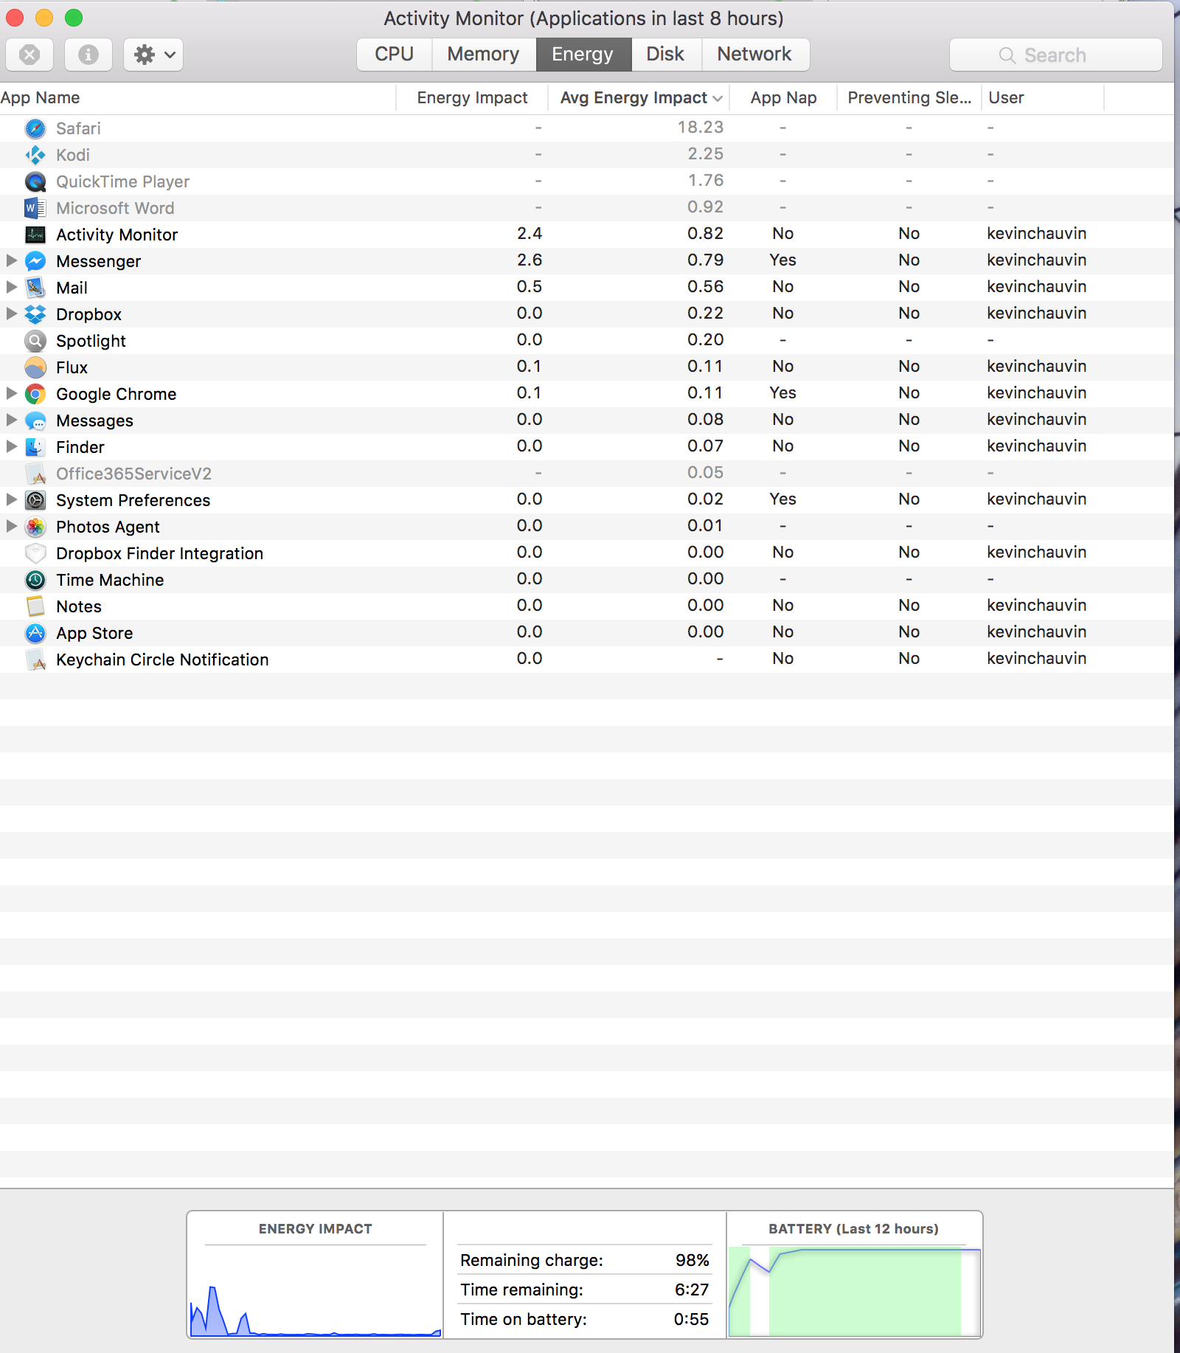Open the gear actions dropdown menu
This screenshot has width=1180, height=1353.
pyautogui.click(x=153, y=55)
